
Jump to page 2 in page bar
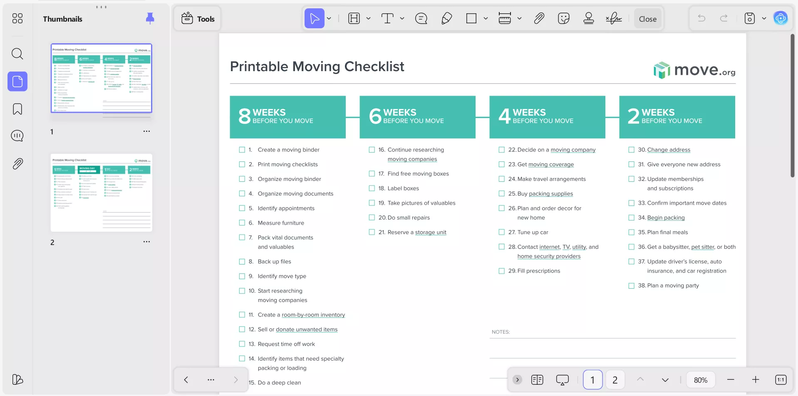pos(615,380)
